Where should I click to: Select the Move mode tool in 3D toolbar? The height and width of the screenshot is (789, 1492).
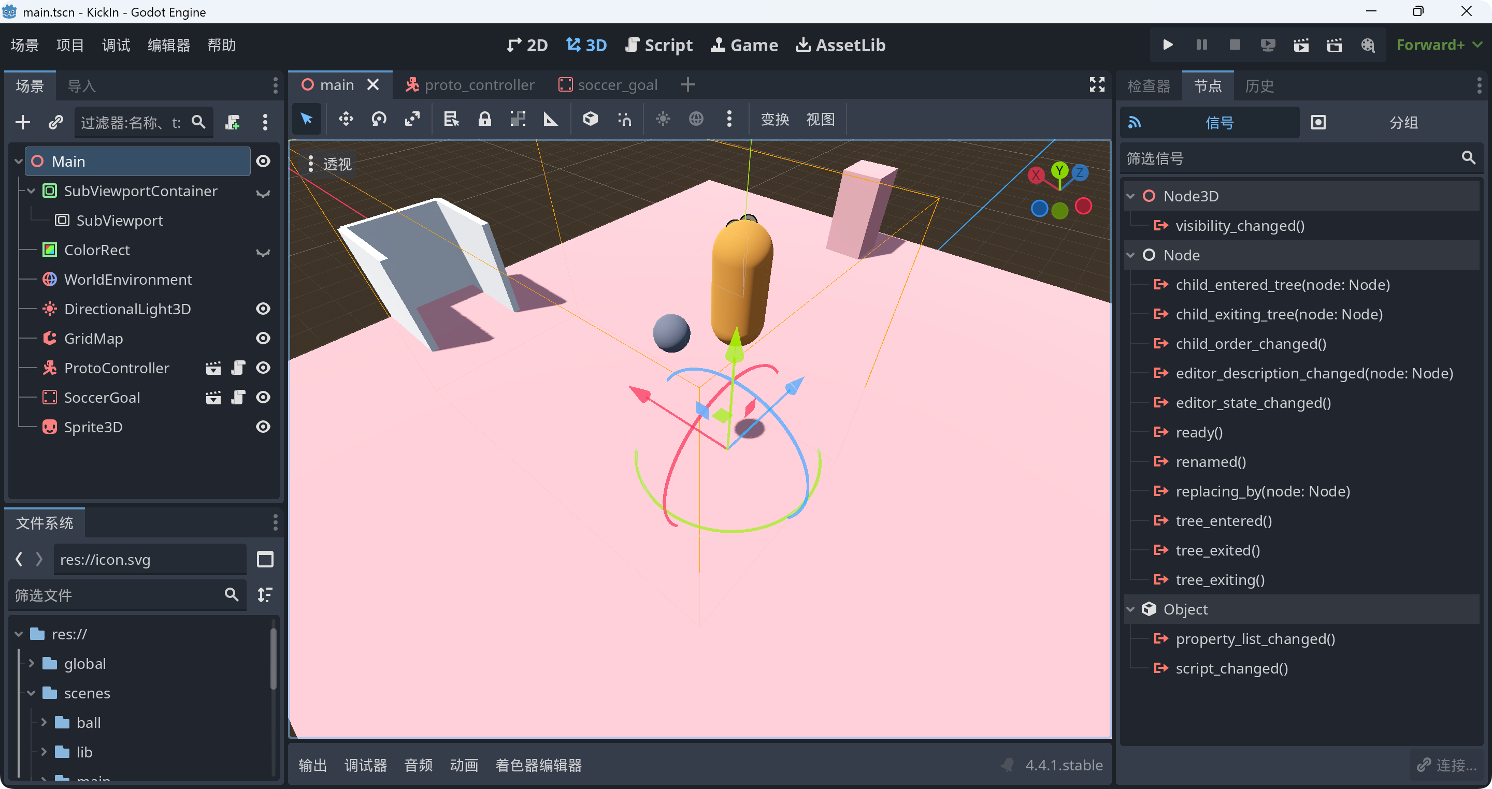click(346, 119)
